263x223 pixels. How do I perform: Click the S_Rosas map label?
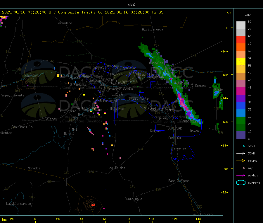point(117,94)
